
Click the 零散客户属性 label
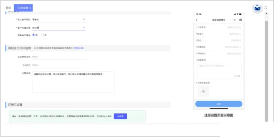point(24,35)
